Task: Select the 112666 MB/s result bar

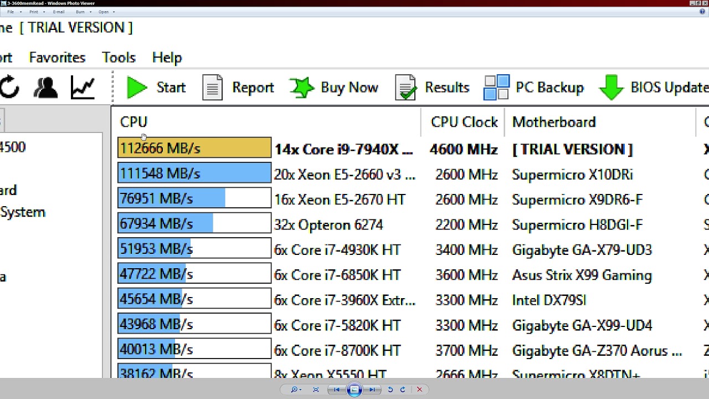Action: click(x=194, y=148)
